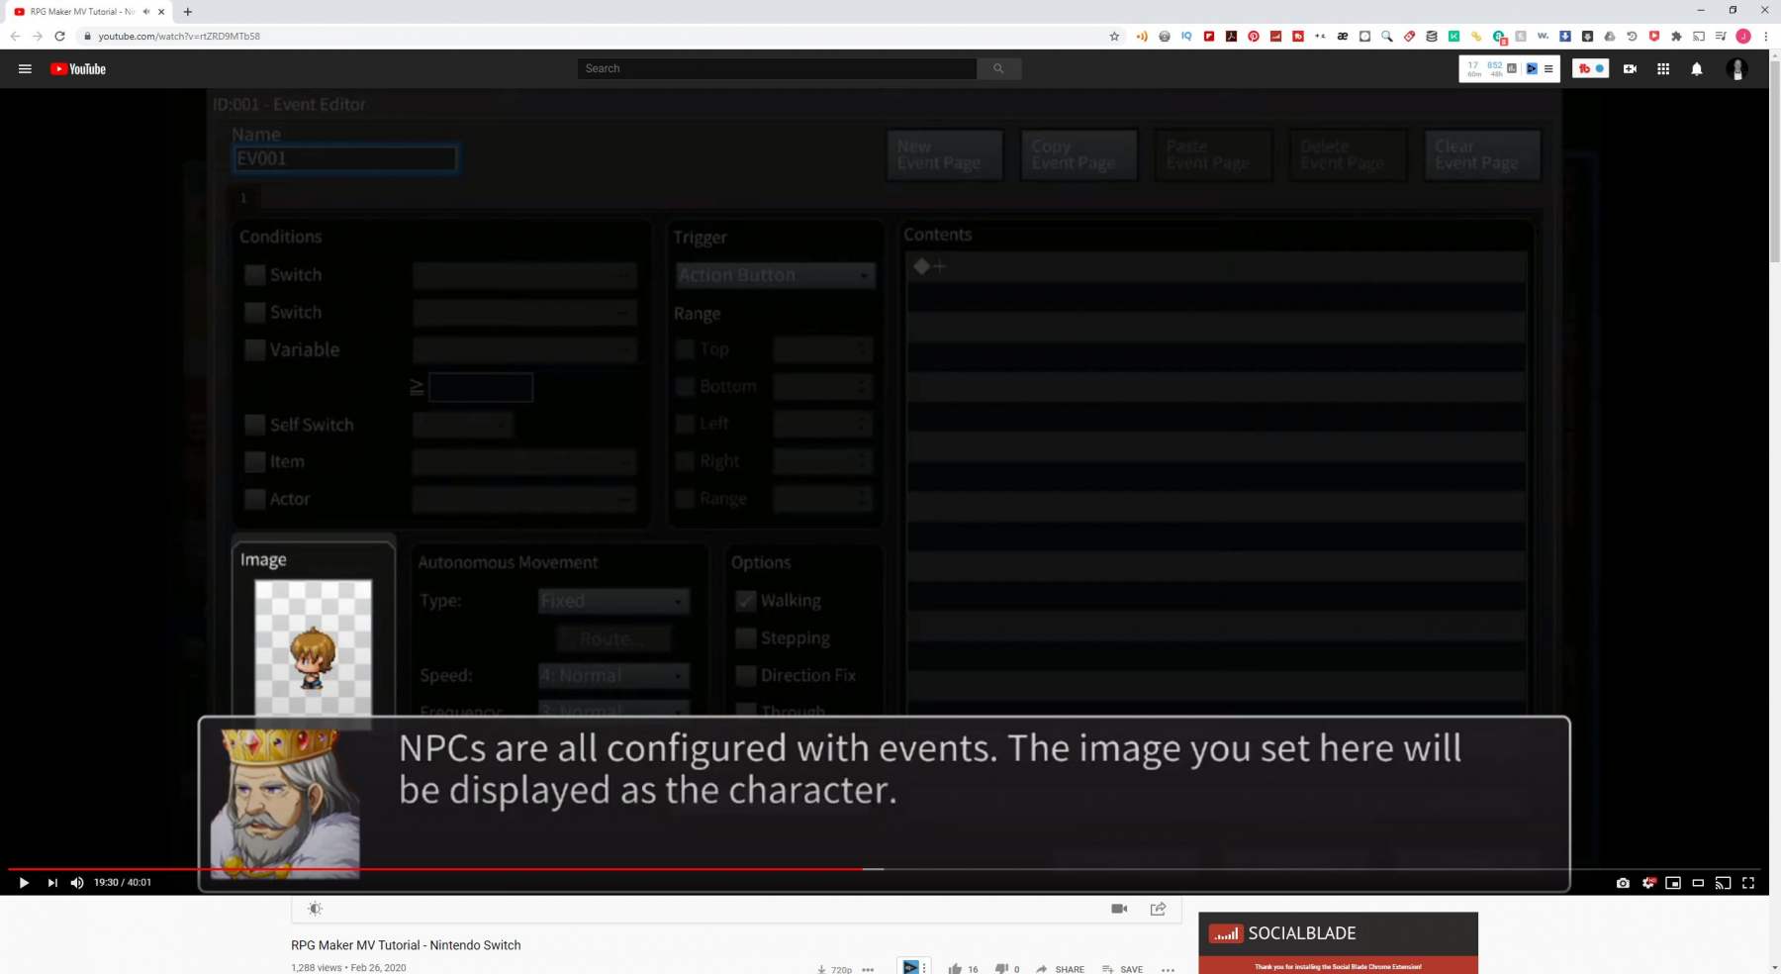Open the YouTube create video camera icon
Image resolution: width=1781 pixels, height=974 pixels.
[x=1630, y=69]
